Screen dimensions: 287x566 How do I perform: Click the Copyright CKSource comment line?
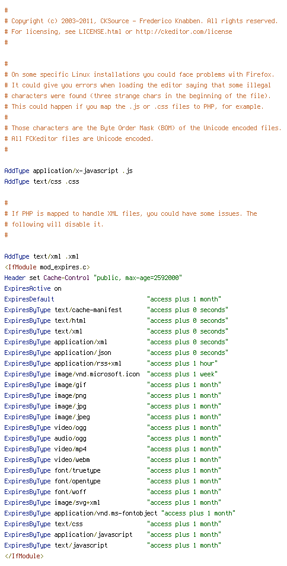141,21
